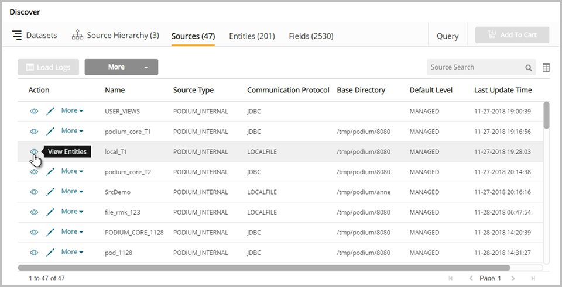Expand More menu for PODIUM_CORE_1128 row

pyautogui.click(x=72, y=232)
